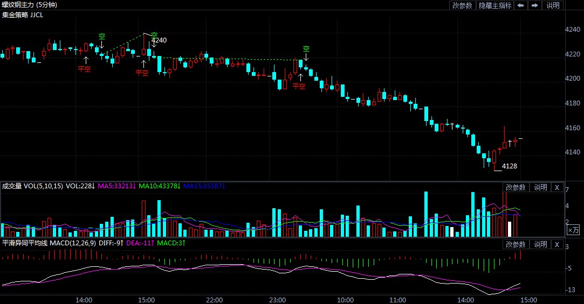Click the right arrow navigation button

[535, 5]
